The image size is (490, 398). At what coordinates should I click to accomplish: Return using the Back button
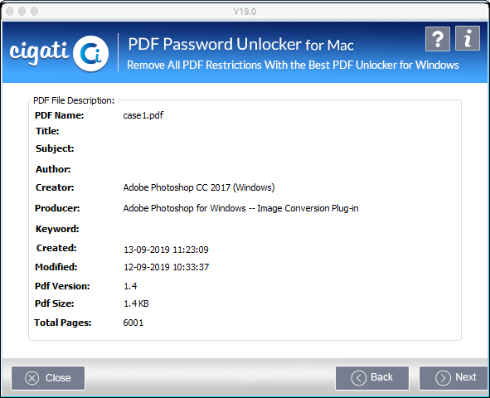pyautogui.click(x=372, y=378)
